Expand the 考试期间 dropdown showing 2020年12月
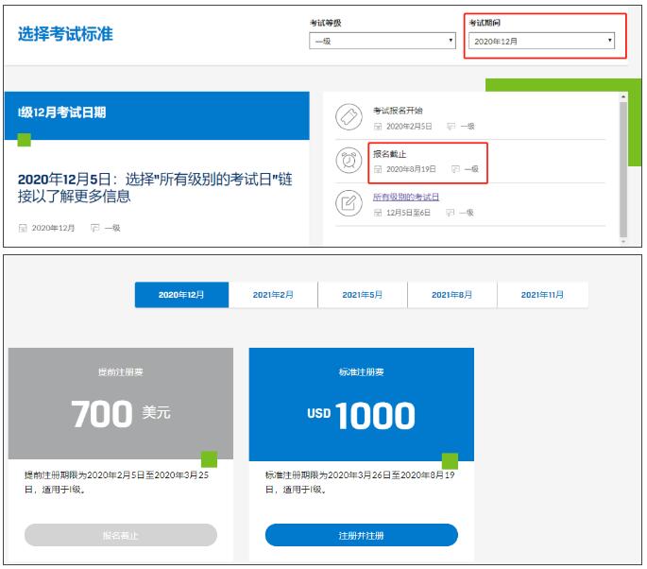 click(x=543, y=41)
